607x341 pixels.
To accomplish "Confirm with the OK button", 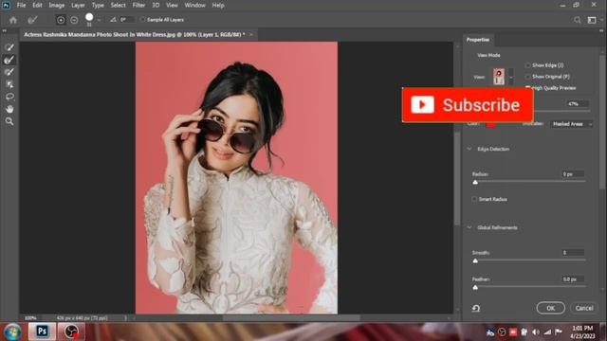I will [550, 308].
